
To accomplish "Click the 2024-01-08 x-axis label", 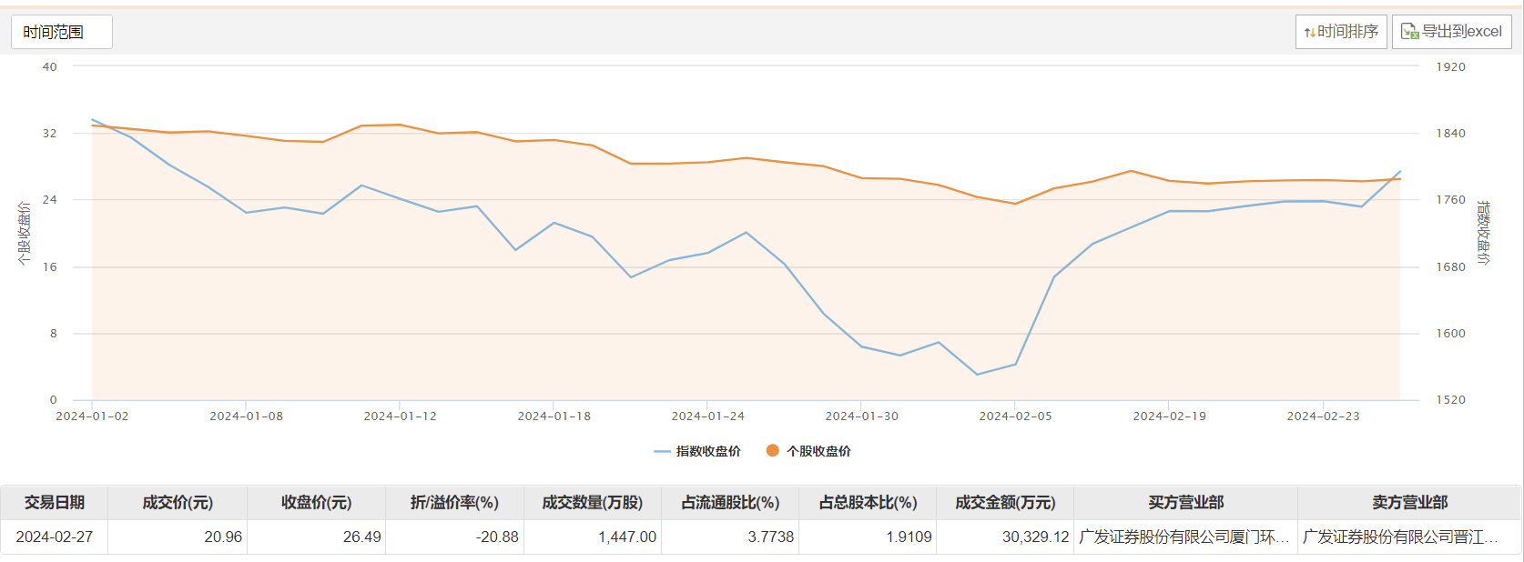I will [246, 416].
